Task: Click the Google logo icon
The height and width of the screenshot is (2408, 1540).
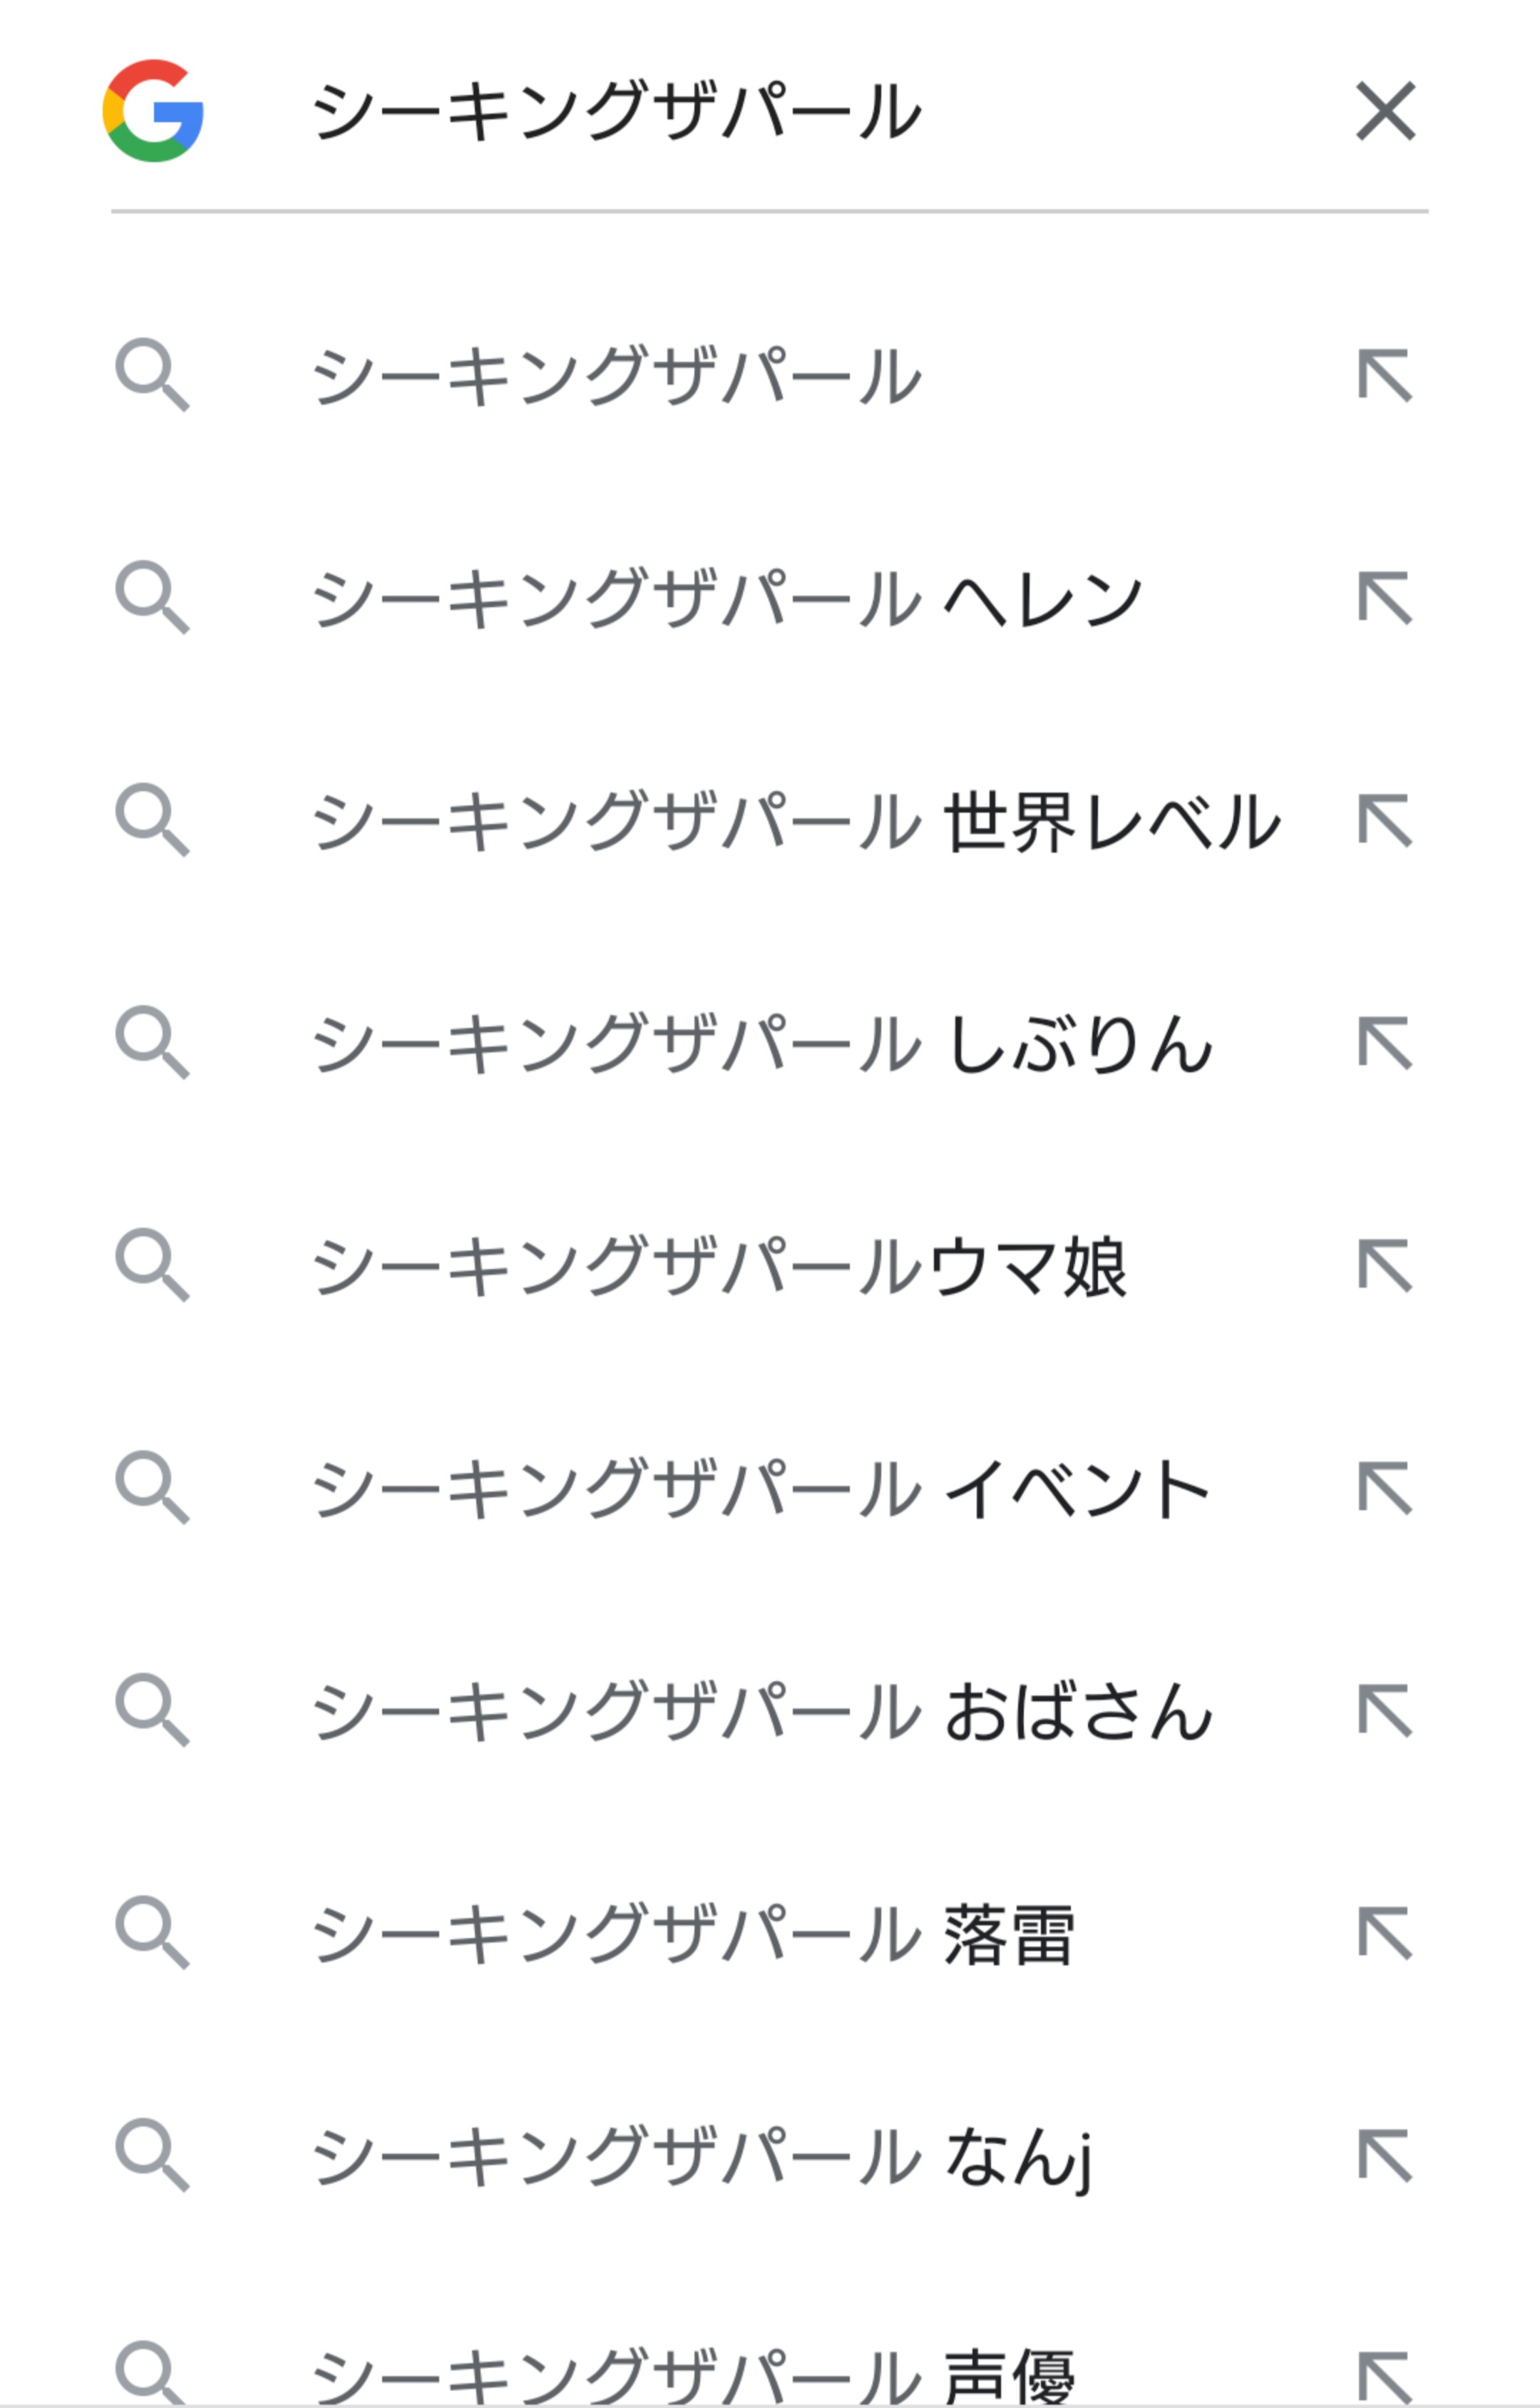Action: [x=153, y=111]
